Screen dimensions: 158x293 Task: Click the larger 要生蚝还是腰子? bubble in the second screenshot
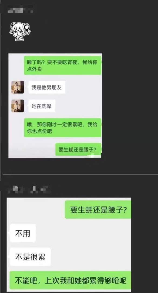click(x=98, y=210)
